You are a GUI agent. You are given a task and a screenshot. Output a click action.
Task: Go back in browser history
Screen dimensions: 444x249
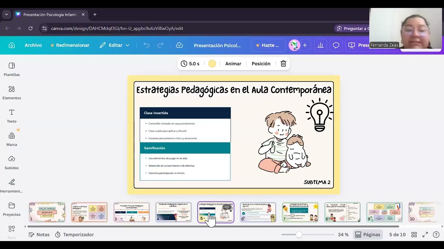[7, 28]
